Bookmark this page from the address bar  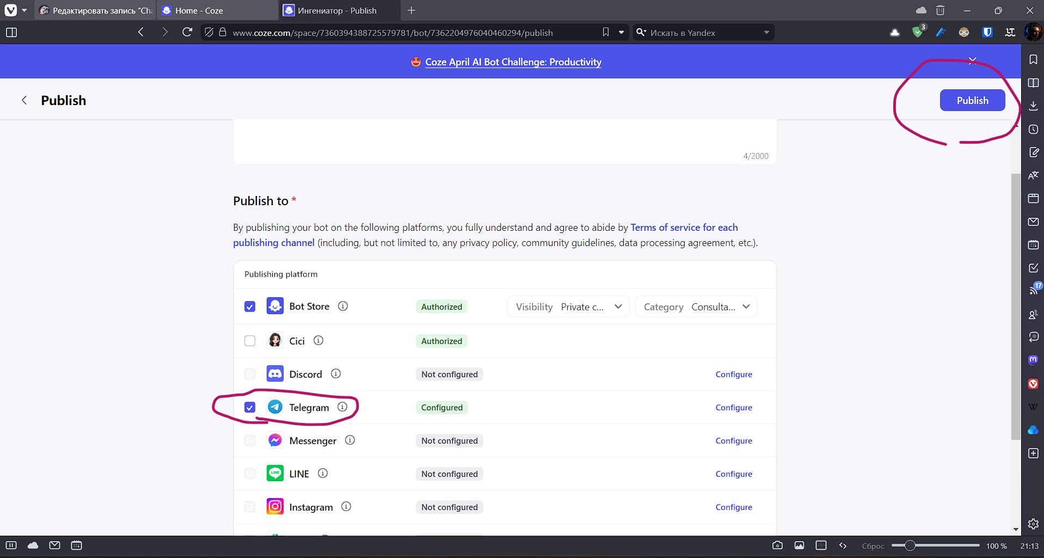click(606, 32)
